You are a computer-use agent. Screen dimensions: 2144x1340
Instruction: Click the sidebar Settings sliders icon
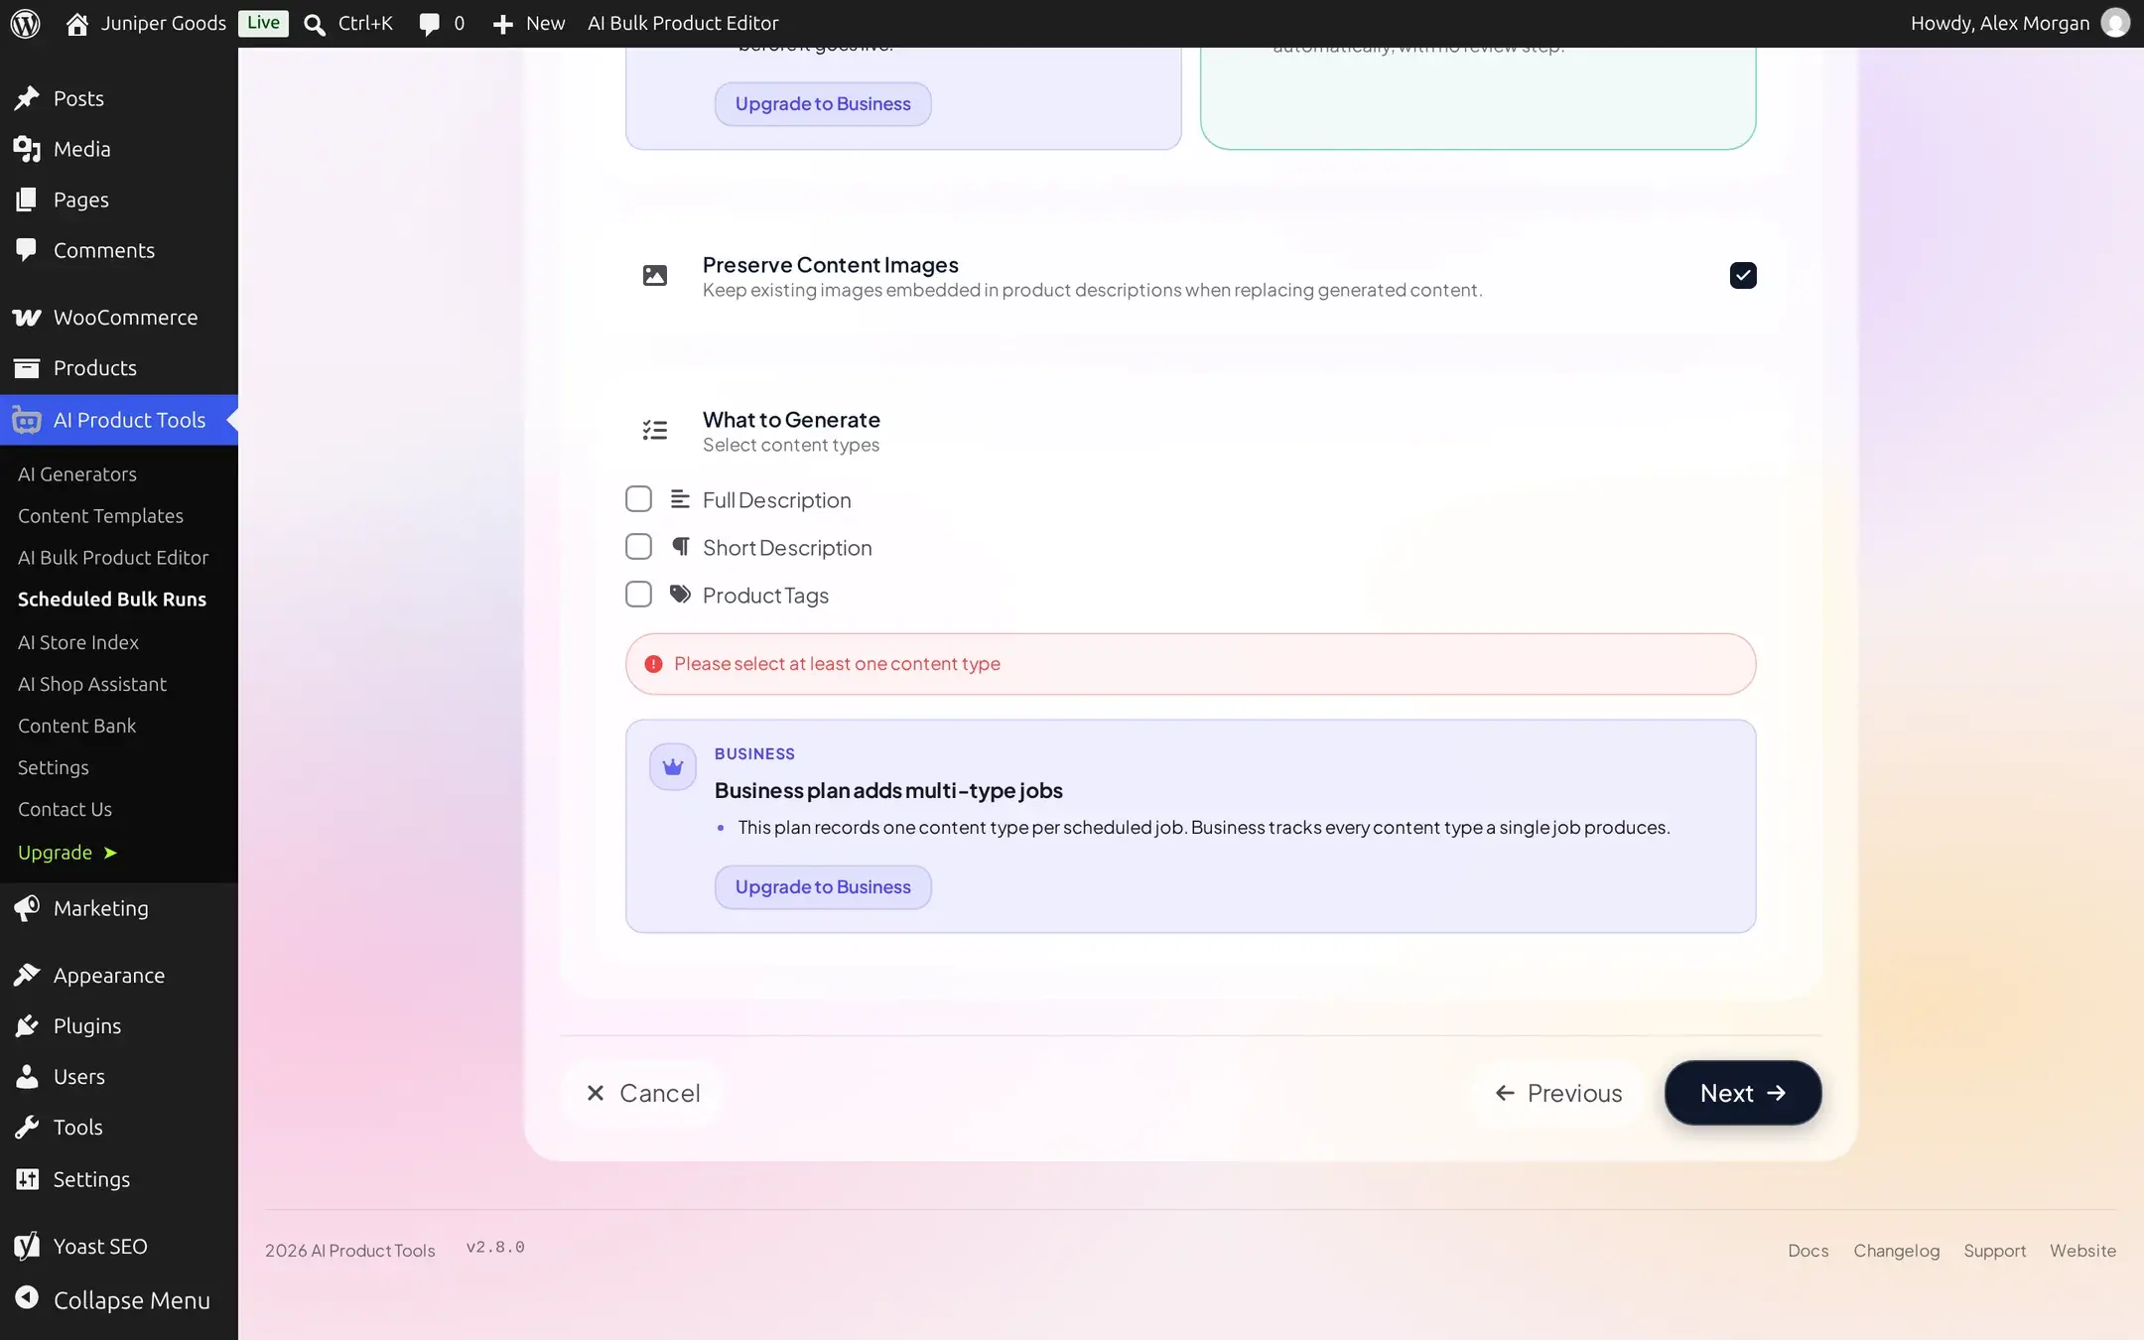click(x=27, y=1178)
